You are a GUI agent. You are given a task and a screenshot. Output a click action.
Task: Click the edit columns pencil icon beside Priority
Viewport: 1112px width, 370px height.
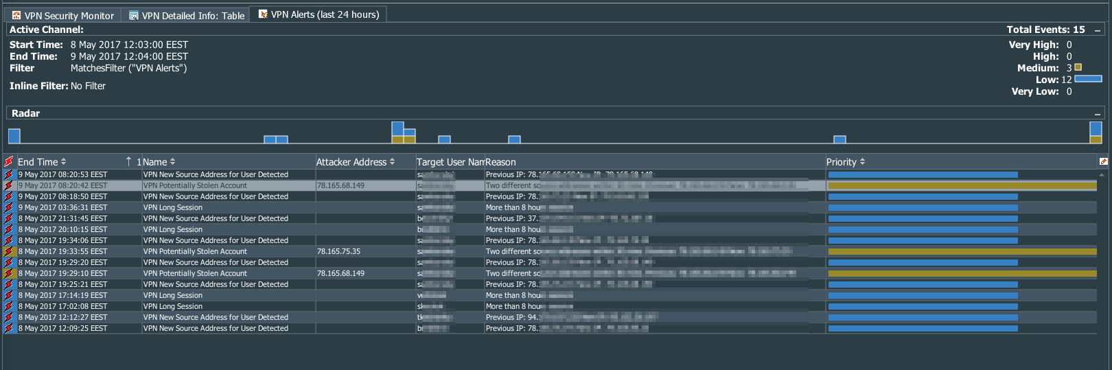coord(1103,162)
